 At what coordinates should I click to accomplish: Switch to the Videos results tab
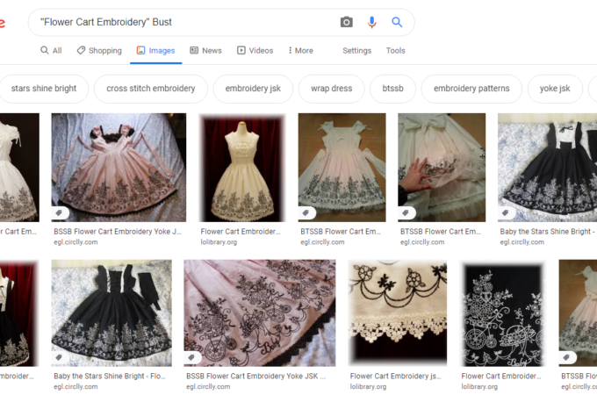255,50
